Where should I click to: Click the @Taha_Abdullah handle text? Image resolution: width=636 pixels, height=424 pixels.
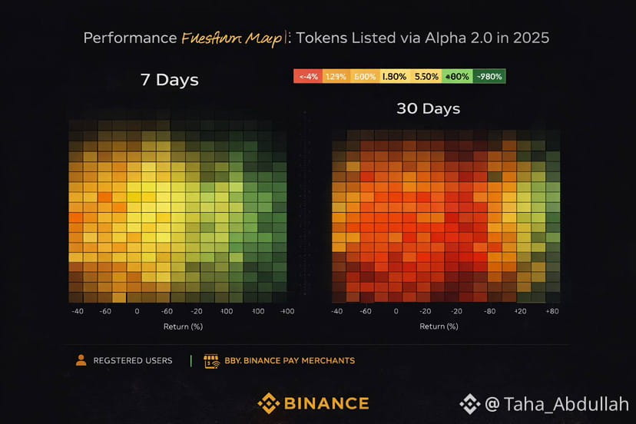click(557, 404)
